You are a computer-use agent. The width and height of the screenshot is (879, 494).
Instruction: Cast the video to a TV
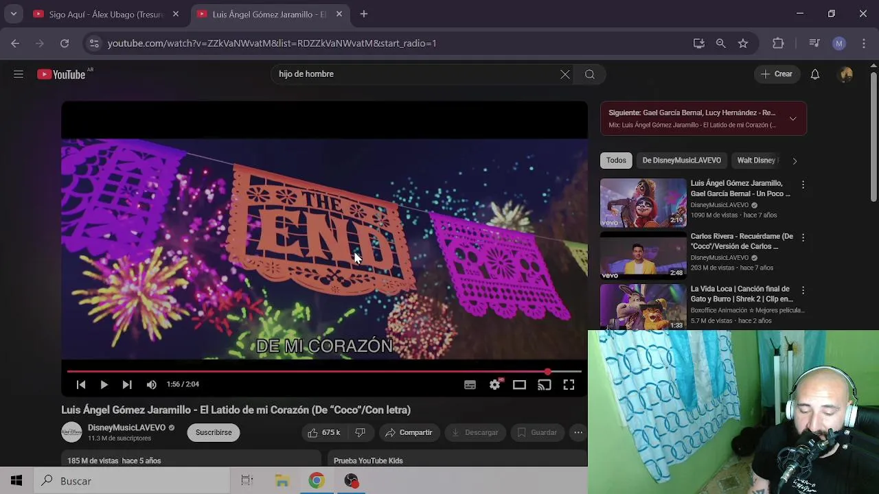544,385
